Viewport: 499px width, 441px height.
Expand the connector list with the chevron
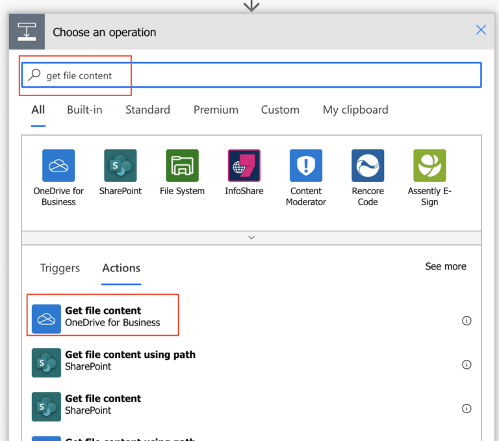[x=251, y=238]
